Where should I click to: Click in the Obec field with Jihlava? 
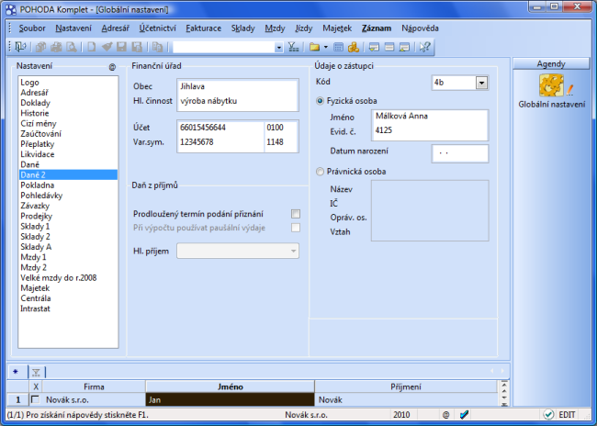tap(238, 86)
